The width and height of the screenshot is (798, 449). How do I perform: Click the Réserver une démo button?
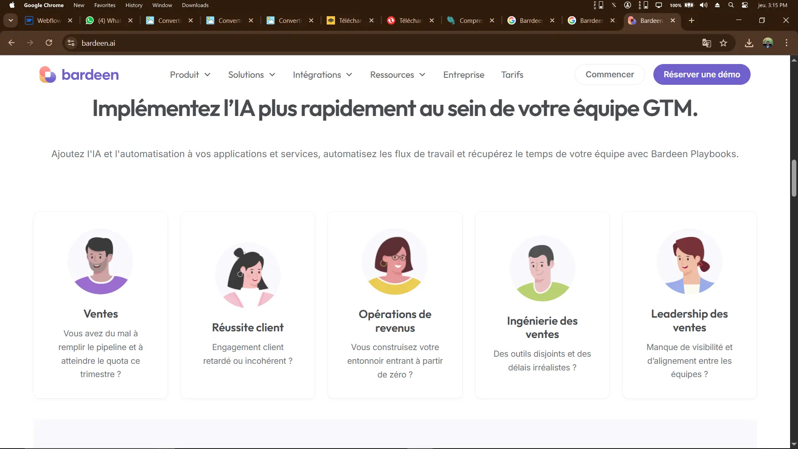(x=702, y=74)
